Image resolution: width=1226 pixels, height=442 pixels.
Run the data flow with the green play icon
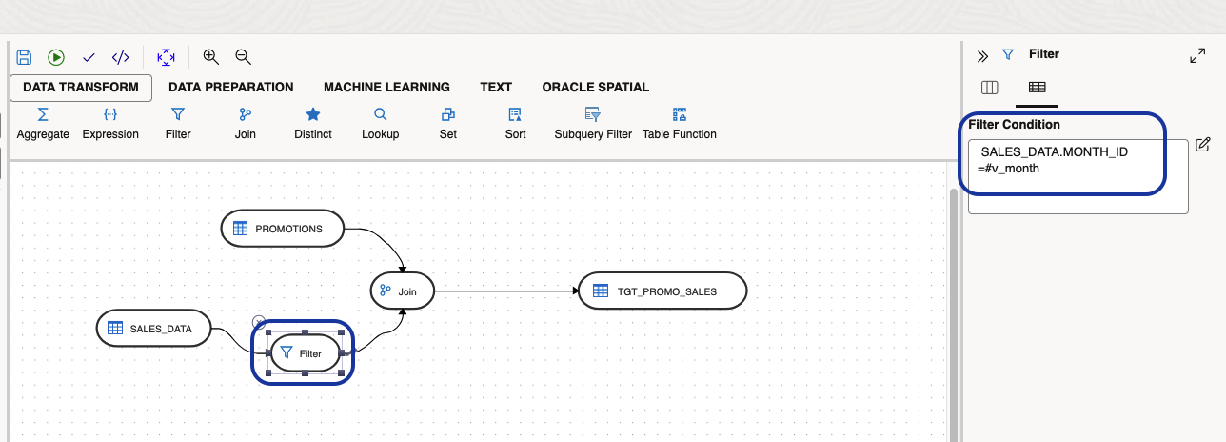[x=56, y=57]
